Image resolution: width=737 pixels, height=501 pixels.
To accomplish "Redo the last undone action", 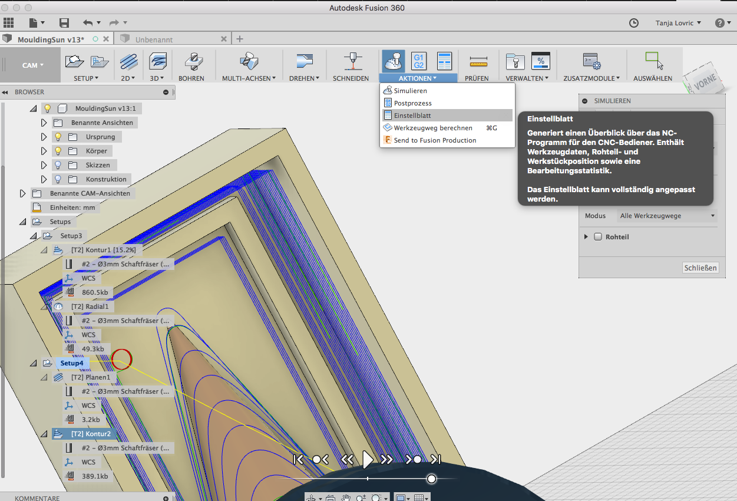I will pyautogui.click(x=114, y=23).
